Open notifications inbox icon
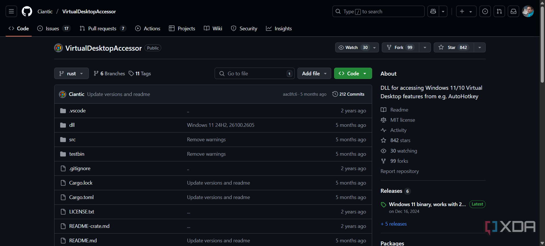Screen dimensions: 545x246 pos(513,11)
